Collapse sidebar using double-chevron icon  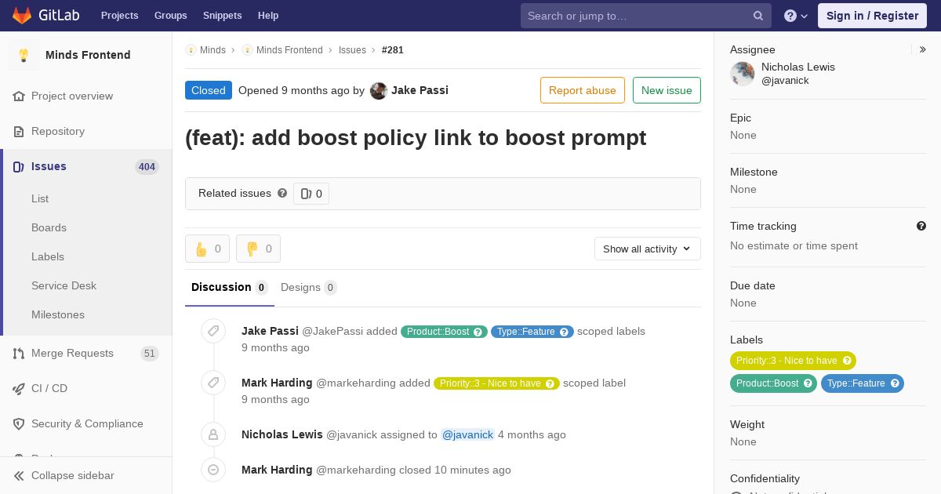coord(19,475)
